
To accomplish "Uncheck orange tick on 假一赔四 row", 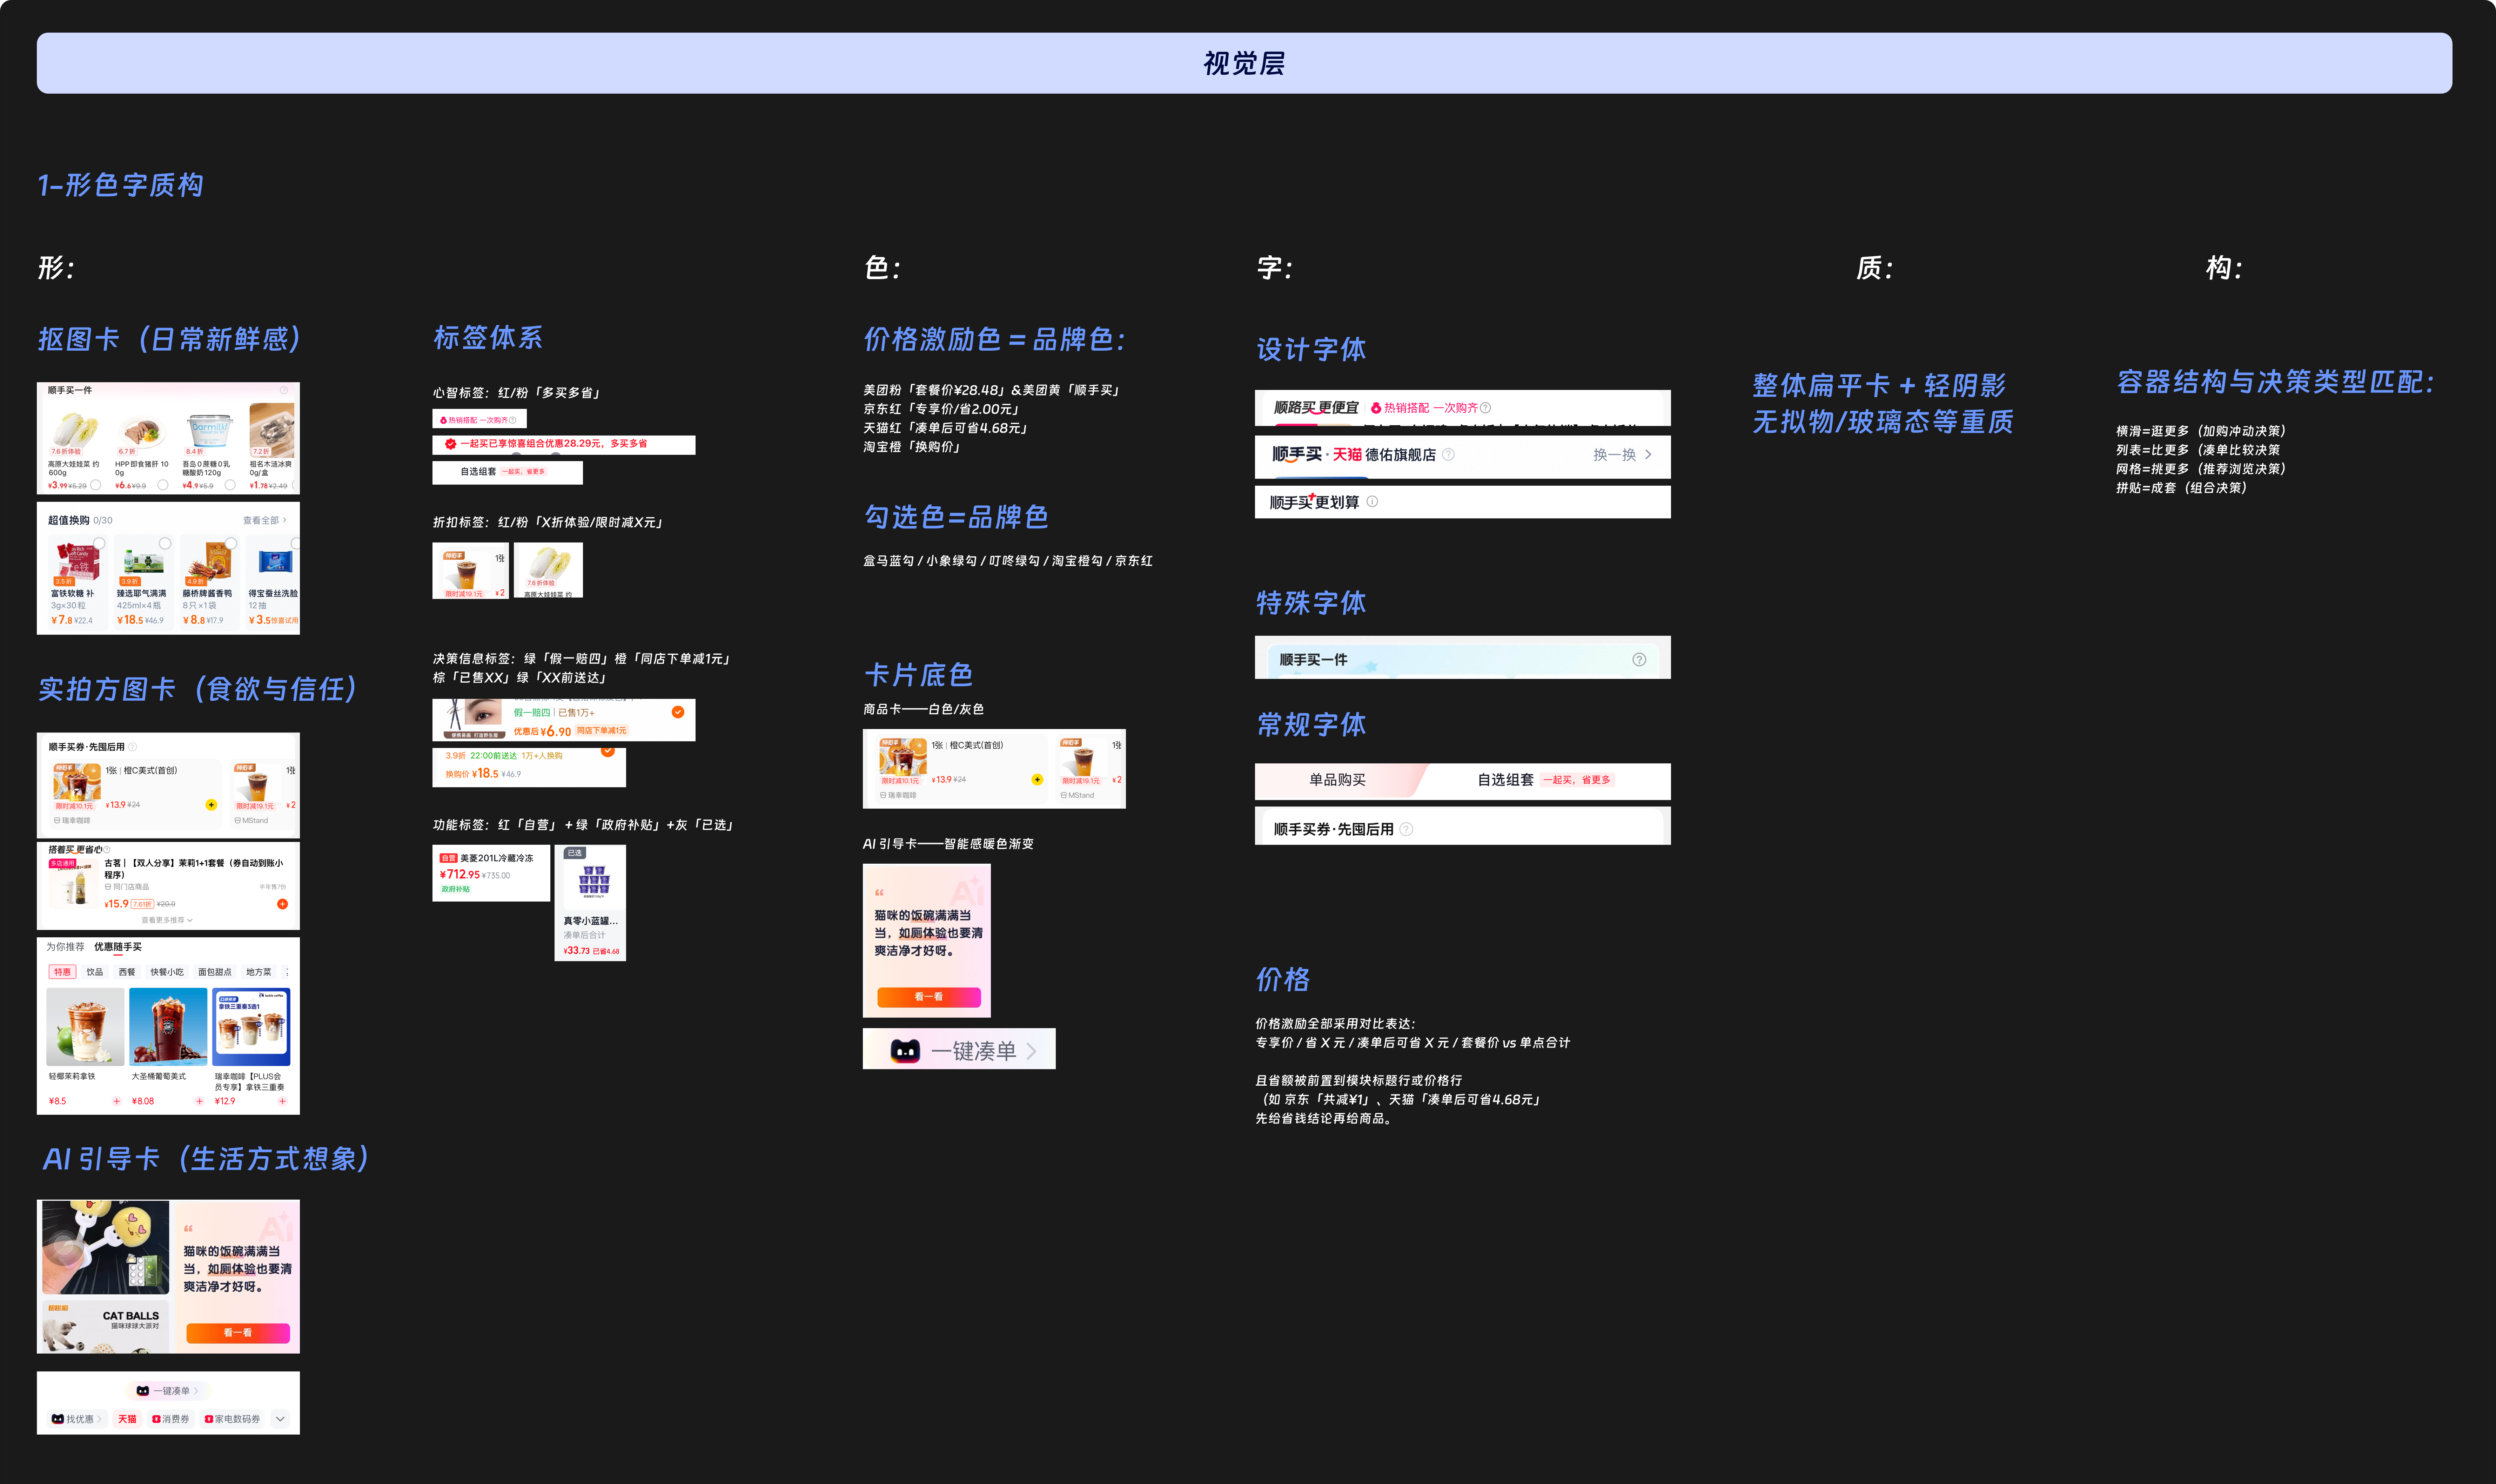I will 678,712.
